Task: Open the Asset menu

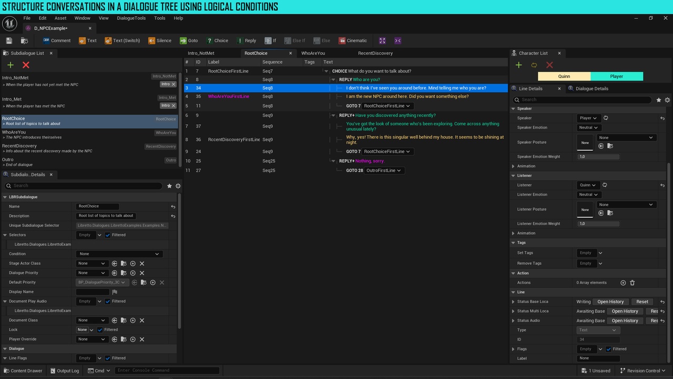Action: [x=60, y=18]
